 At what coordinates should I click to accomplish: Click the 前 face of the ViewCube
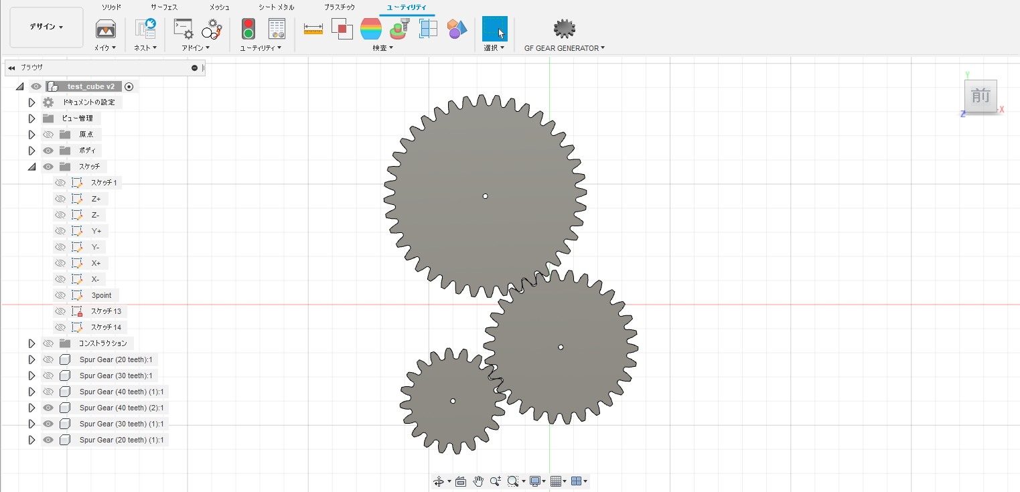[x=980, y=96]
